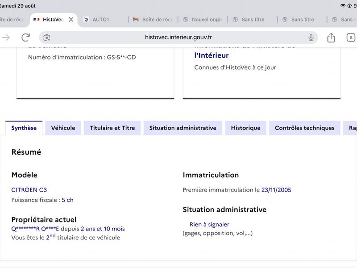
Task: Go forward with the arrow icon
Action: tap(6, 38)
